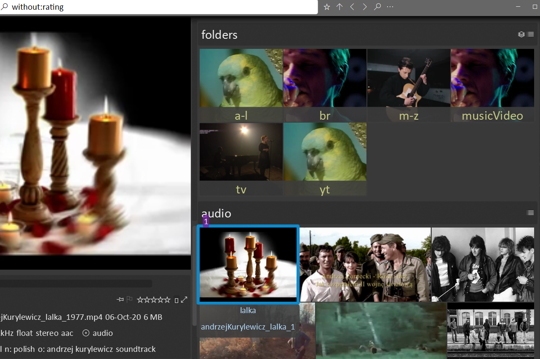Click the audio disc icon in file info
Viewport: 540px width, 359px height.
[x=86, y=333]
